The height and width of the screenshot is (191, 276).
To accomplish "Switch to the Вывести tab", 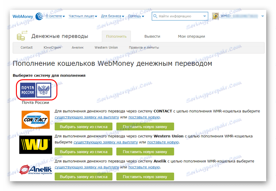I will click(152, 36).
